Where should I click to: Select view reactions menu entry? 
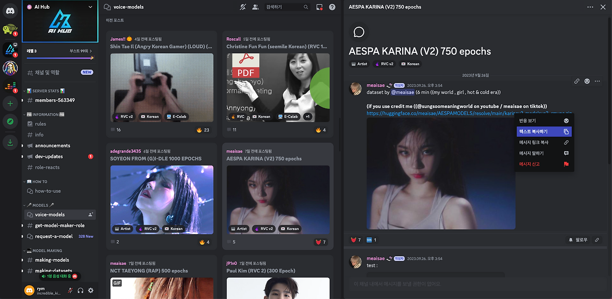(545, 121)
